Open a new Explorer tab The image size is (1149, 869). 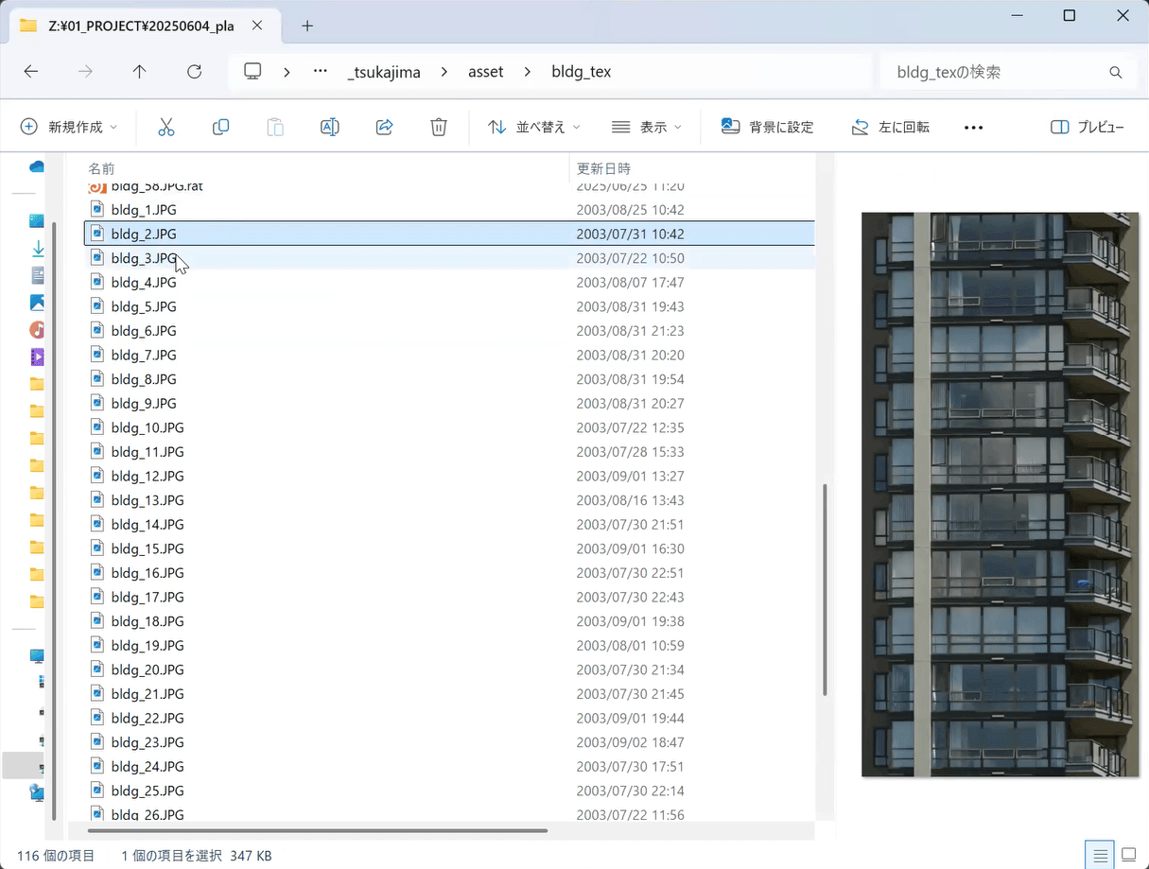pos(307,26)
